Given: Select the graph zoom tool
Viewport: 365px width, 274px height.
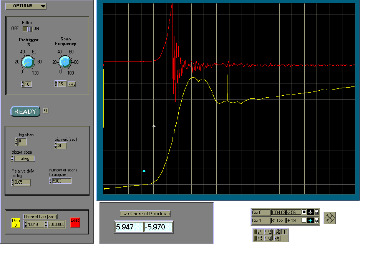Looking at the screenshot, I should pyautogui.click(x=278, y=232).
